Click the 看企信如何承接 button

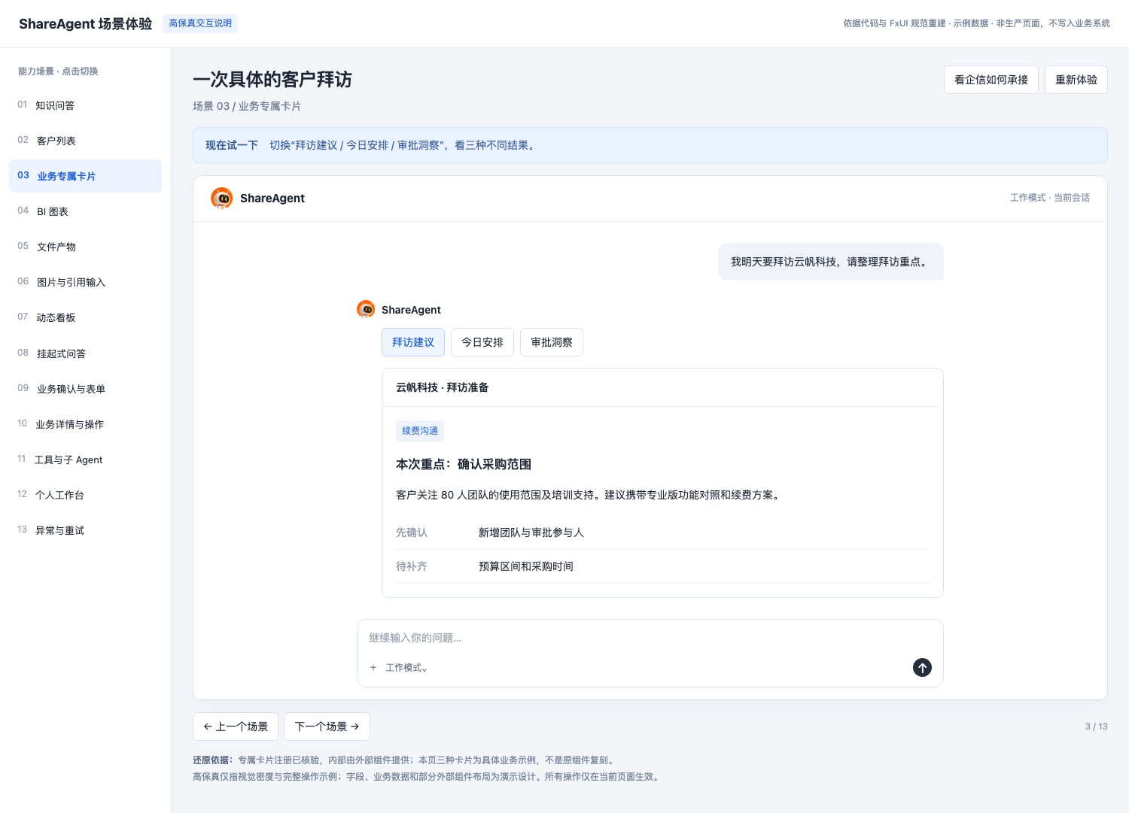[991, 80]
